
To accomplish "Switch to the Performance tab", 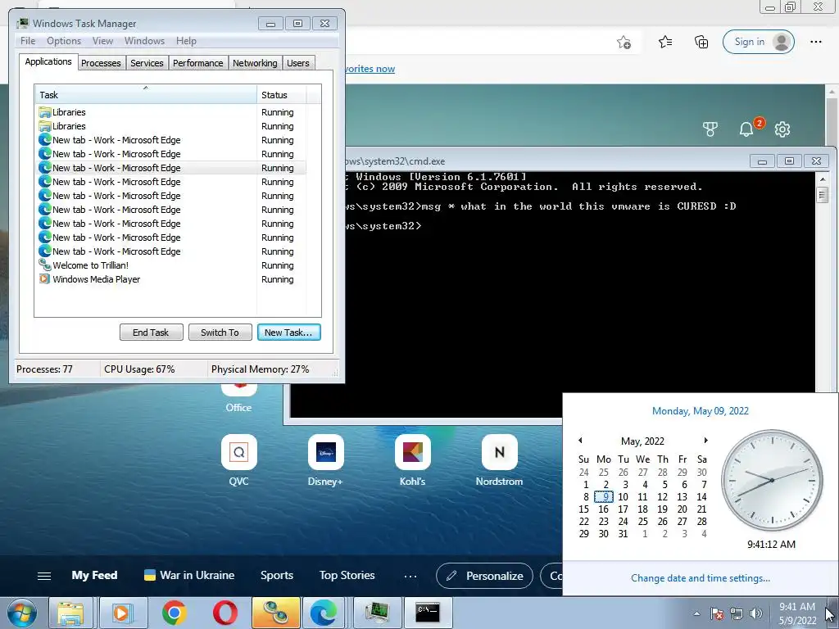I will tap(198, 63).
